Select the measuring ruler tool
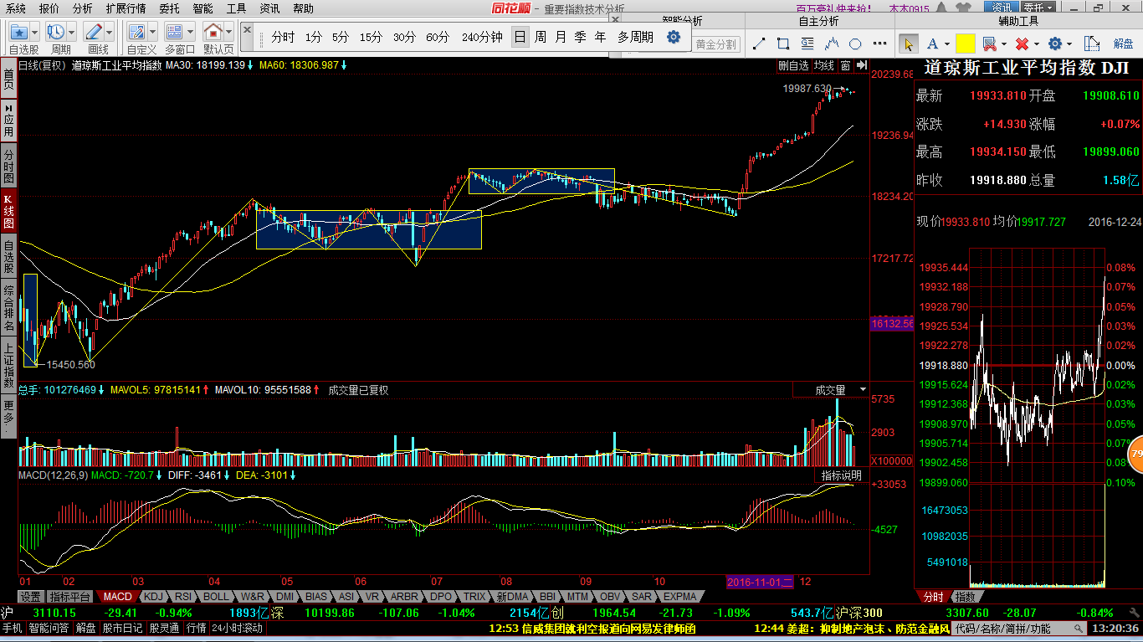 tap(1091, 44)
